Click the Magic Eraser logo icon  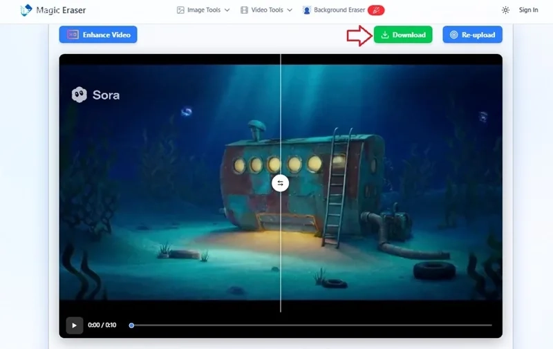click(26, 10)
